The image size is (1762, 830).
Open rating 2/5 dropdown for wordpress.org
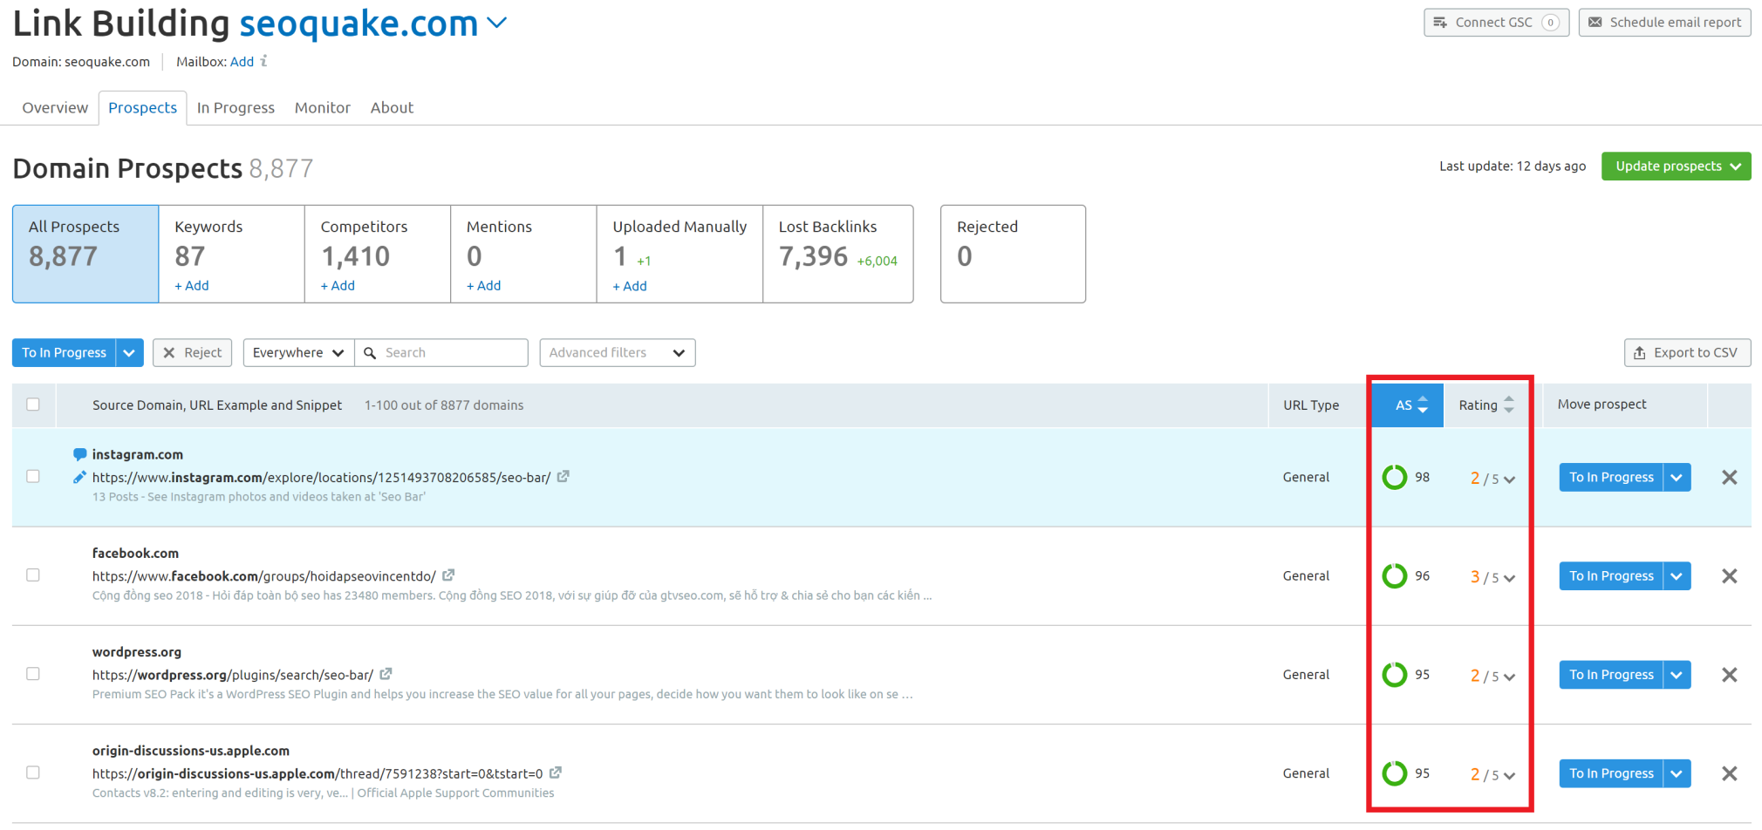[x=1492, y=676]
